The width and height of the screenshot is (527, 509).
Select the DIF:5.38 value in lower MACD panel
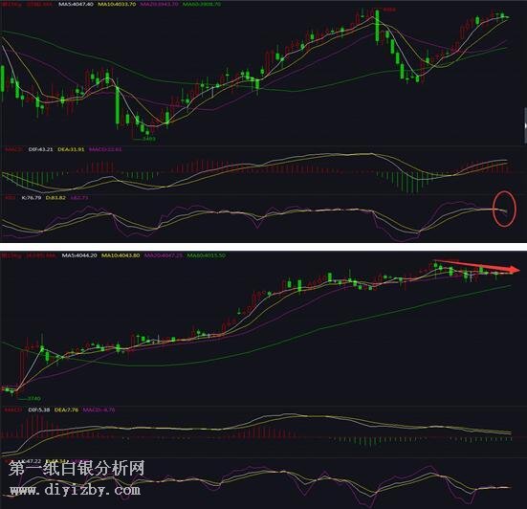tap(39, 409)
